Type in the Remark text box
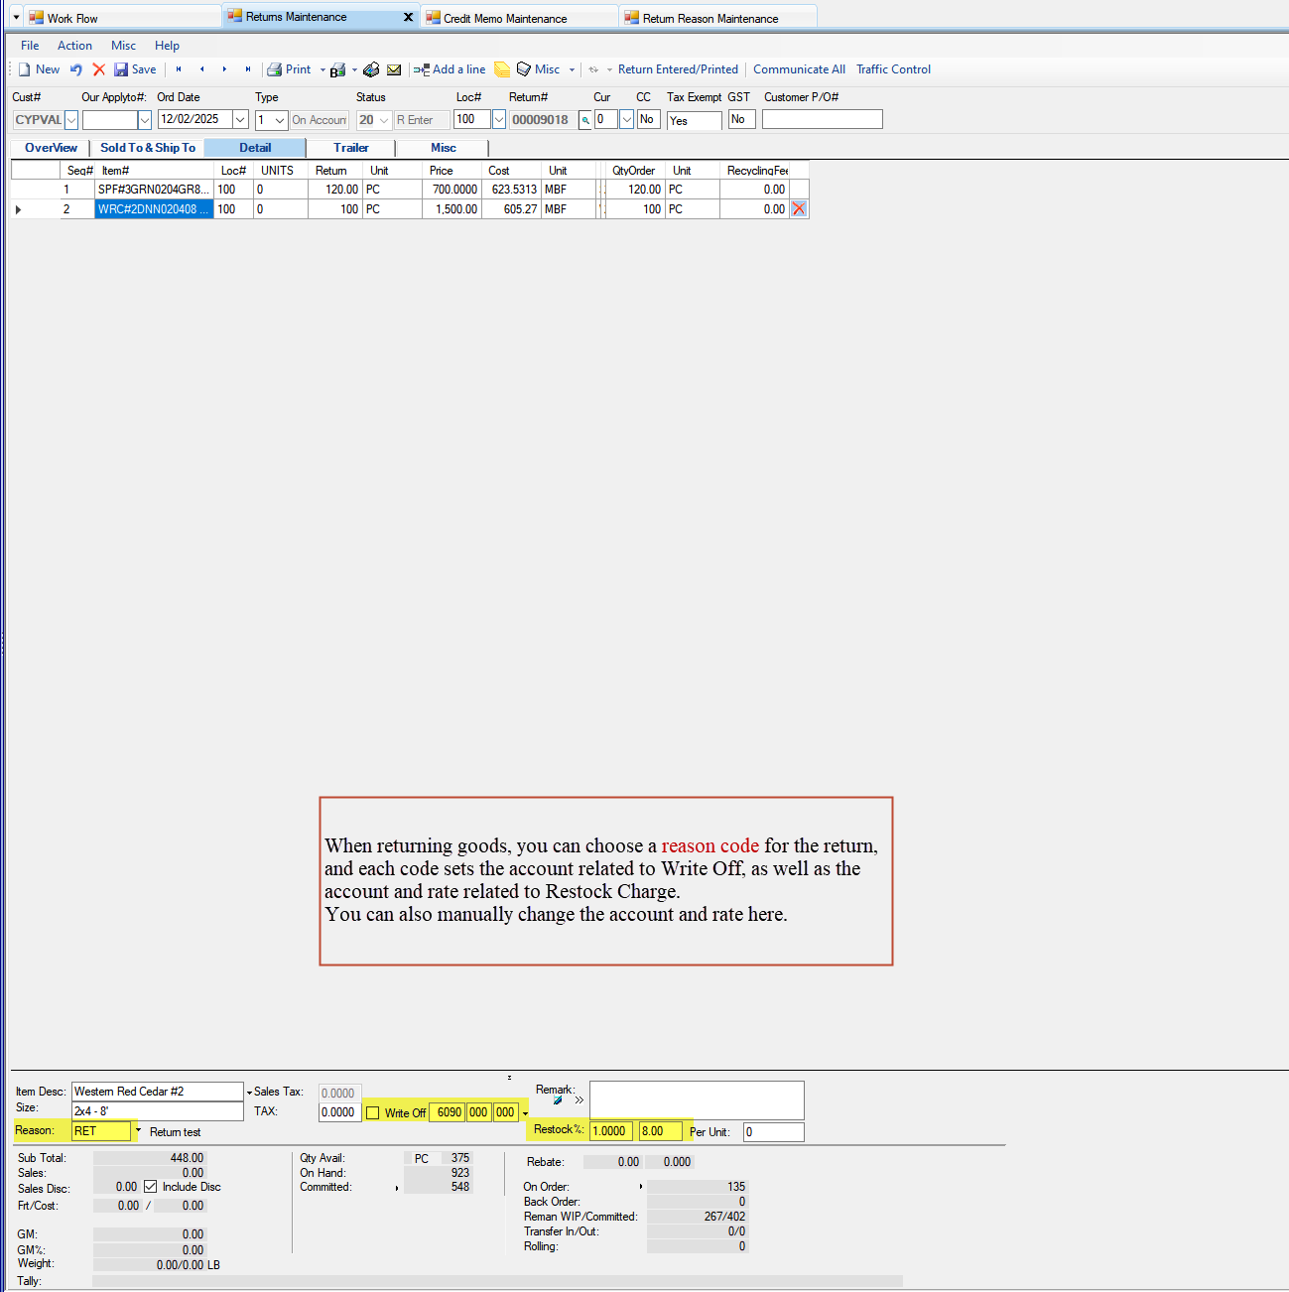1289x1292 pixels. (x=696, y=1099)
